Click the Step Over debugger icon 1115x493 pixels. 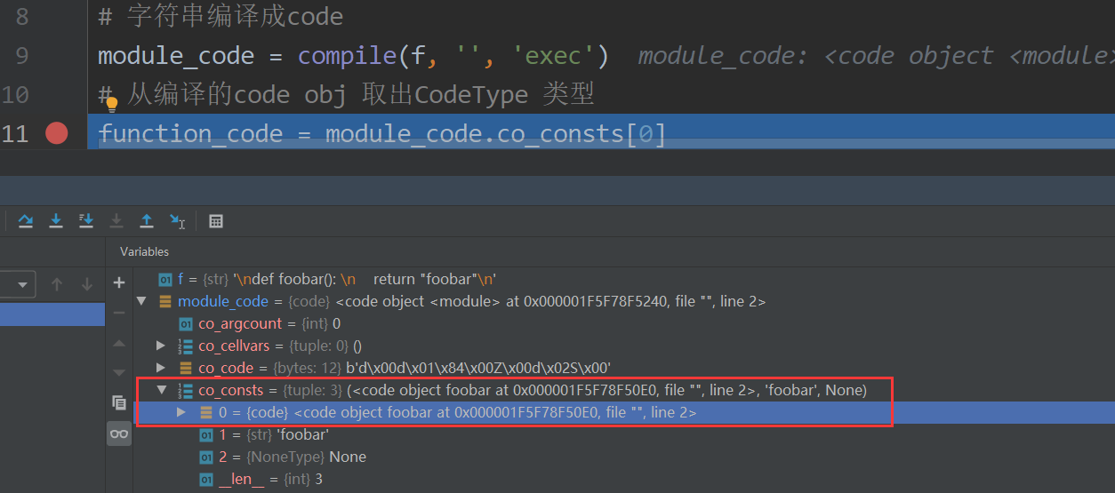tap(26, 221)
